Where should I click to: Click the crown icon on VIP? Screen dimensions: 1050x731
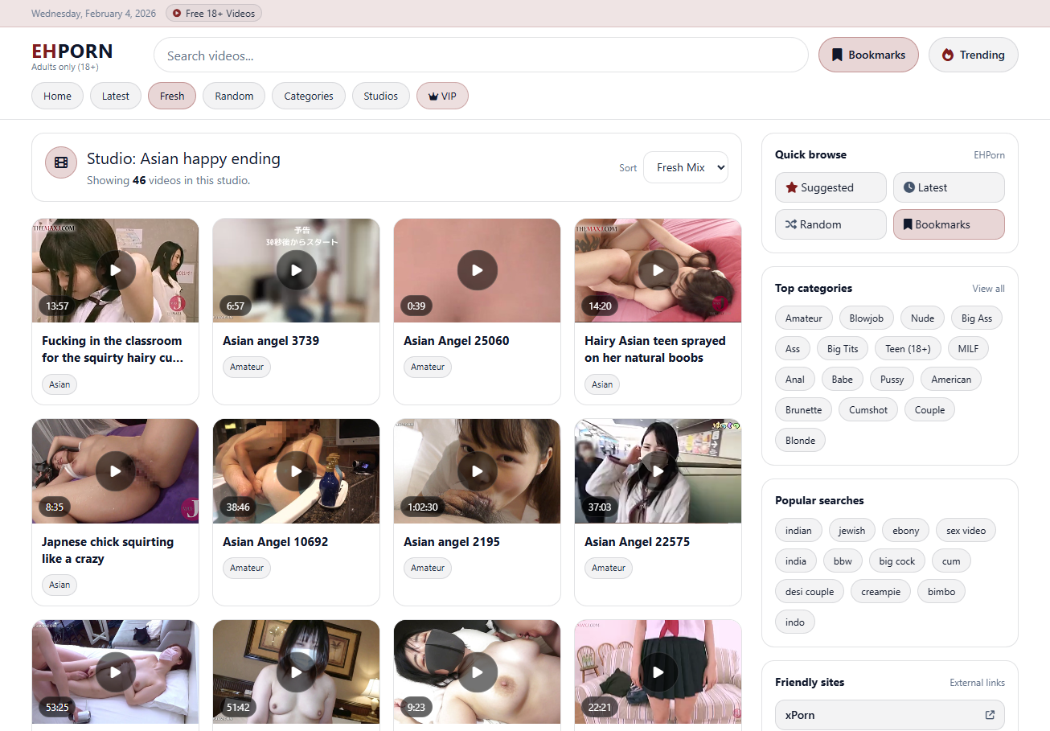coord(433,97)
